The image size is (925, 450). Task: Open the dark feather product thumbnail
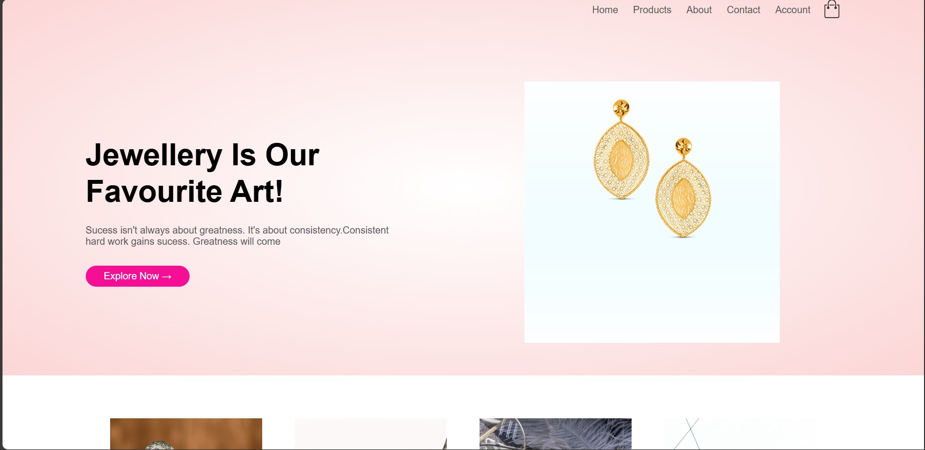[x=556, y=434]
